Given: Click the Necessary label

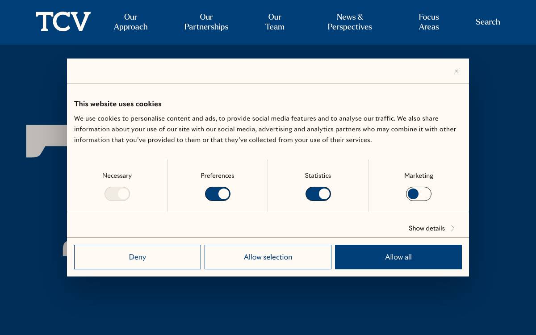Looking at the screenshot, I should [117, 176].
